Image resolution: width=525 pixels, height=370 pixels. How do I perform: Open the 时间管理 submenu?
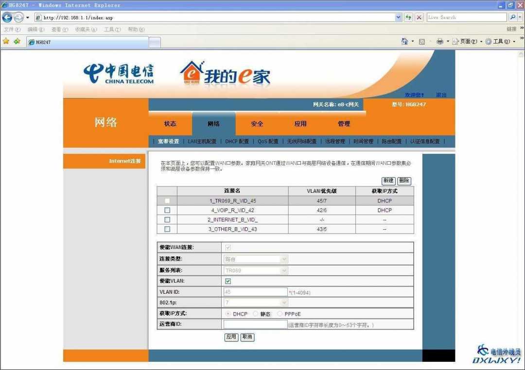[363, 141]
